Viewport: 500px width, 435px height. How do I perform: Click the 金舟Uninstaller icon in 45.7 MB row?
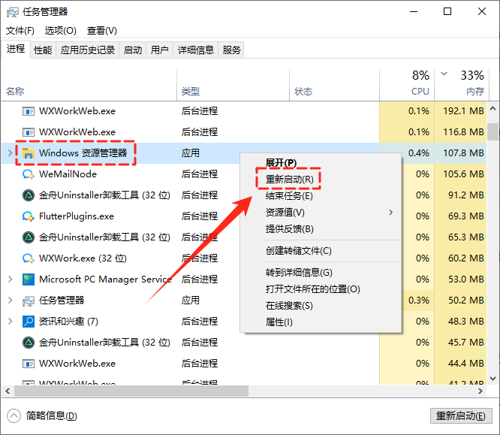[x=29, y=343]
